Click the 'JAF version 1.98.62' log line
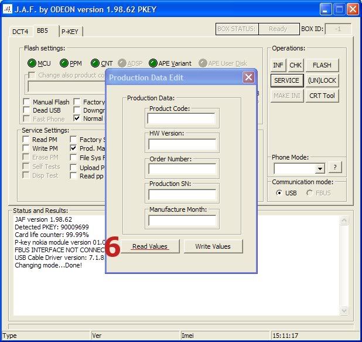 tap(43, 219)
